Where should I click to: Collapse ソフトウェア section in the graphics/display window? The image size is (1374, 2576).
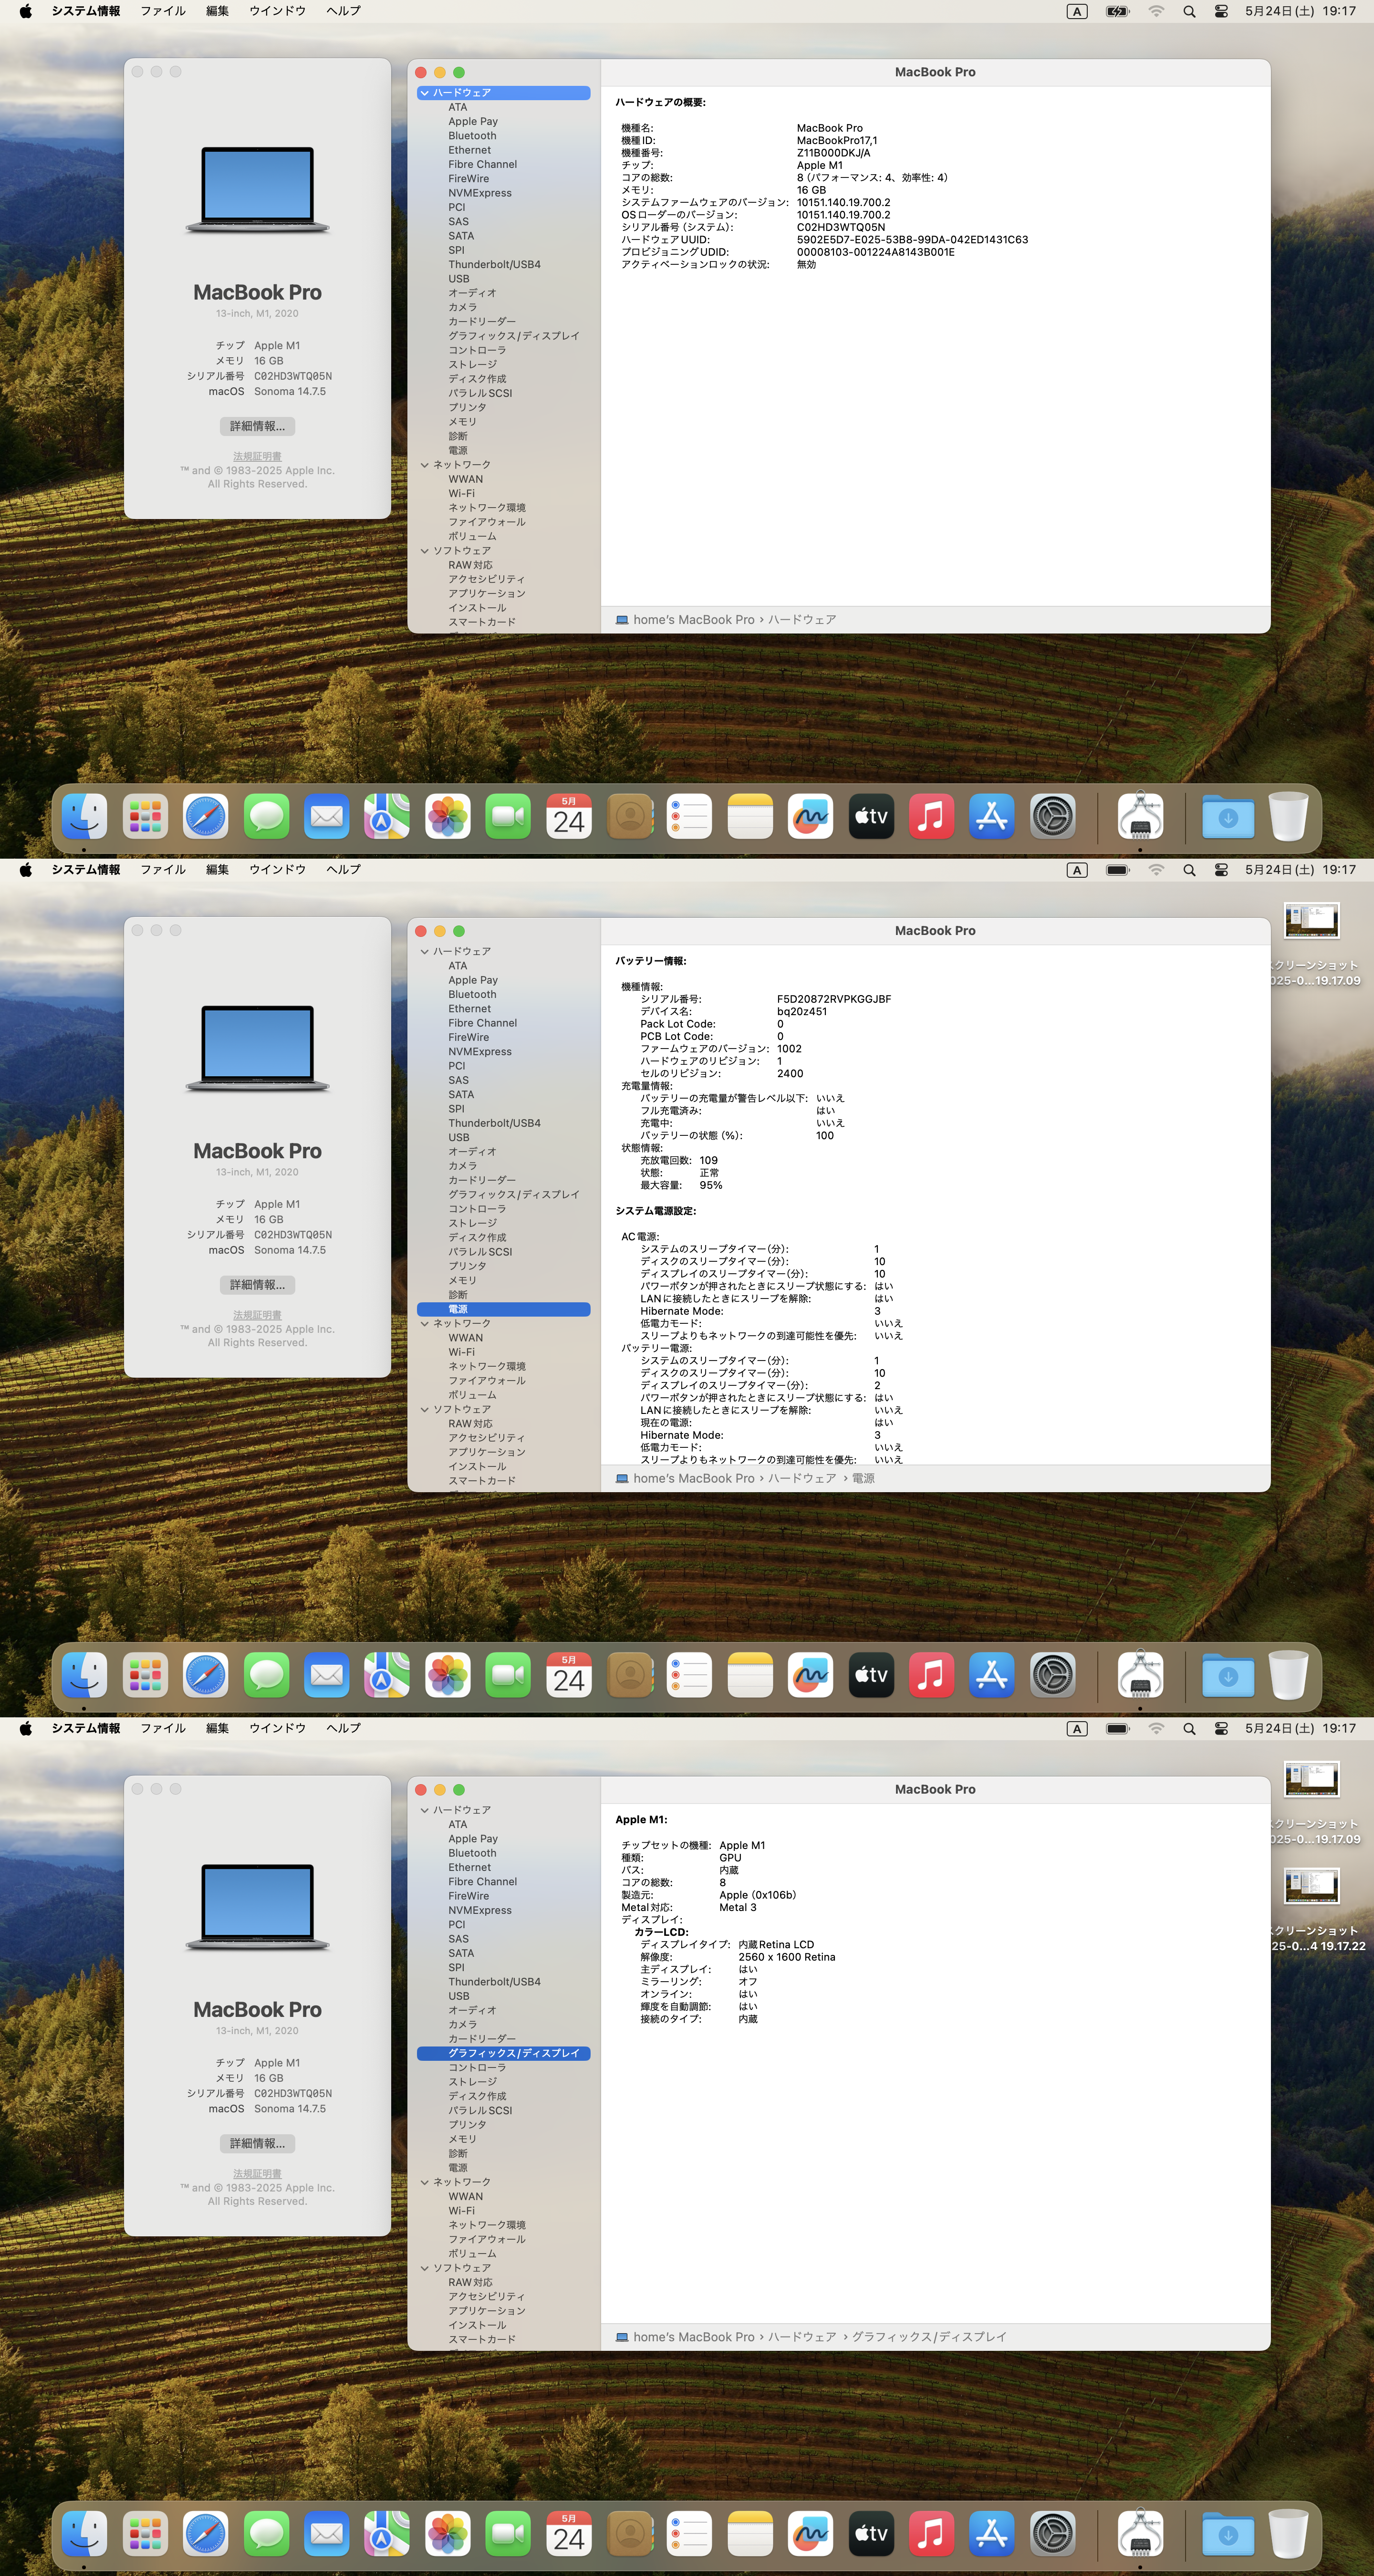point(425,2268)
